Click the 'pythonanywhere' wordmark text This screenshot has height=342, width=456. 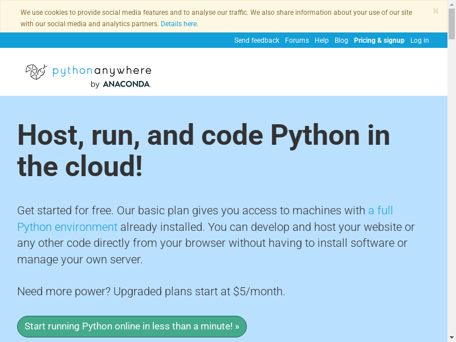(x=102, y=71)
